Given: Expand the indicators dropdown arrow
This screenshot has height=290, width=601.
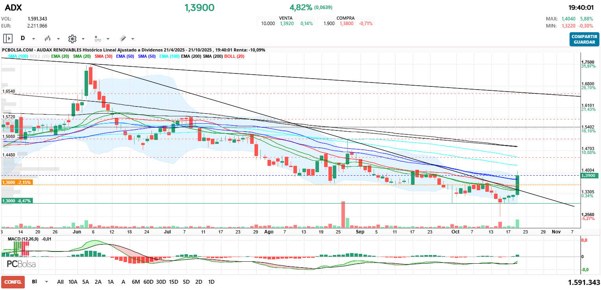Looking at the screenshot, I should pos(108,39).
